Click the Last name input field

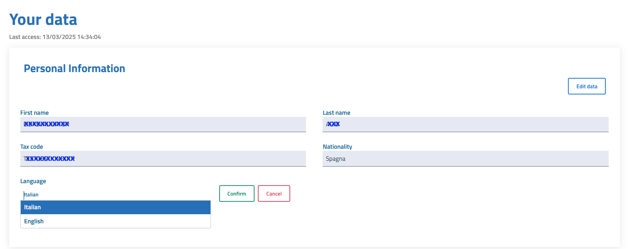[465, 124]
